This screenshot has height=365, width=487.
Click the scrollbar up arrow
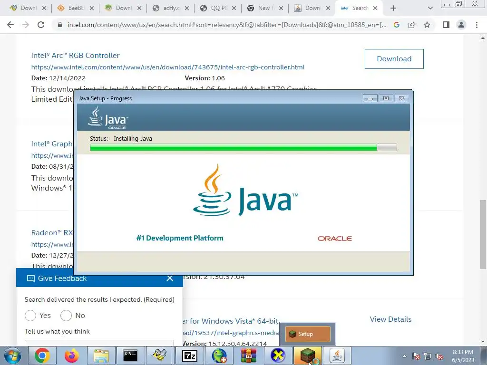tap(483, 38)
